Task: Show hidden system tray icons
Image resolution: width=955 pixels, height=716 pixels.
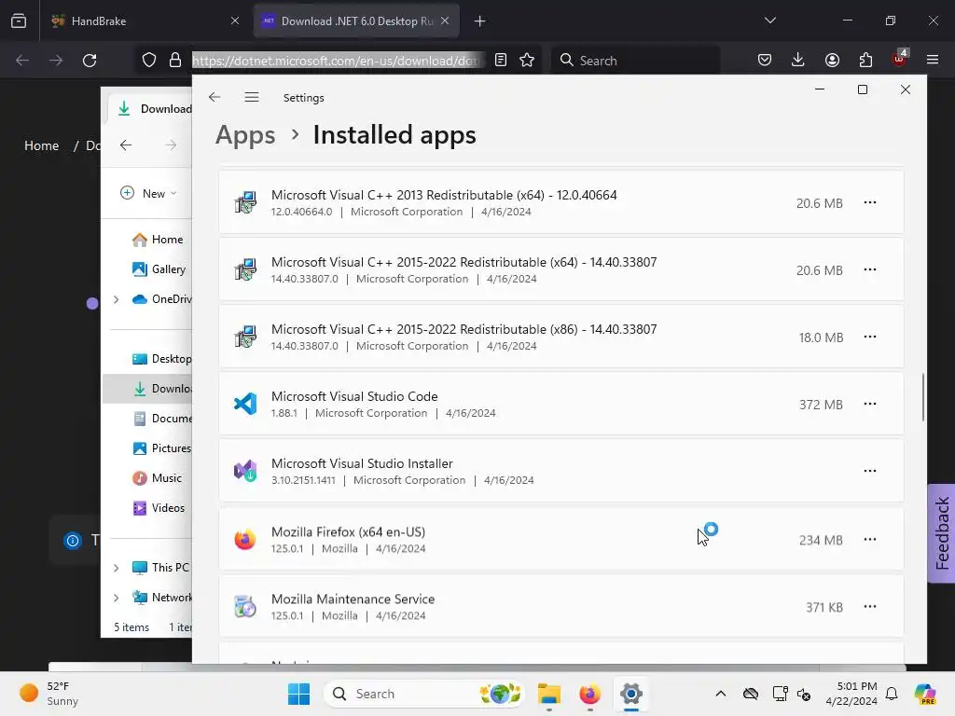Action: pyautogui.click(x=721, y=694)
